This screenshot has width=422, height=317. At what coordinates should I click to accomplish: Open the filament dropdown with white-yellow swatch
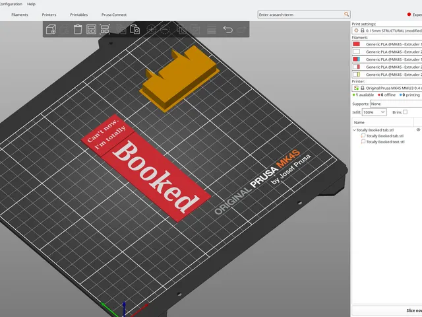[x=387, y=74]
